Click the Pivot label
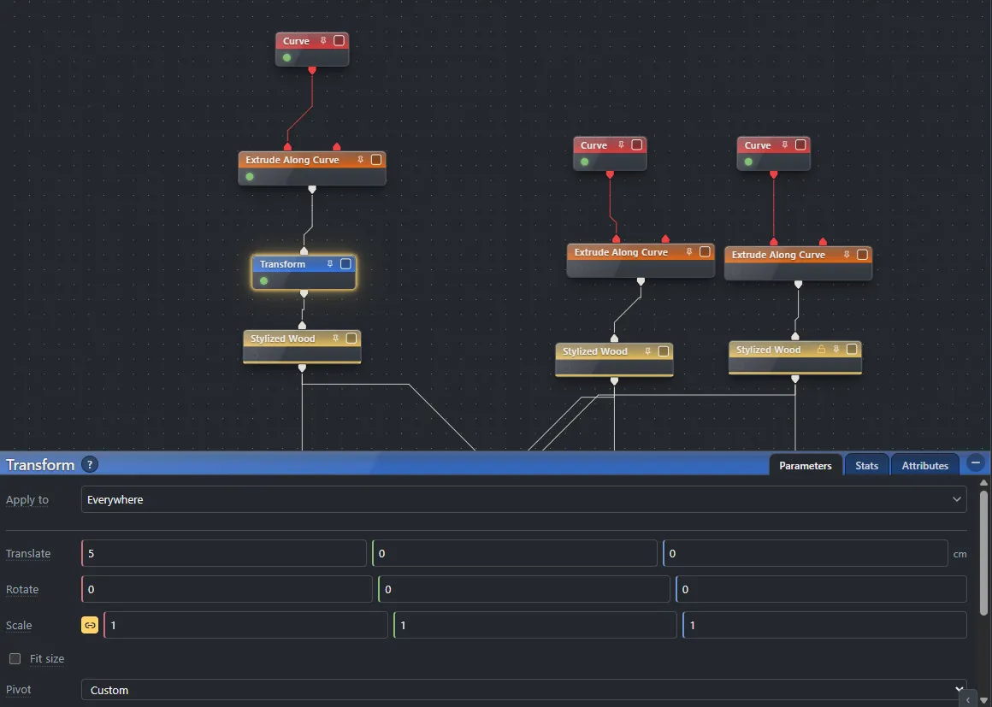 click(x=18, y=689)
